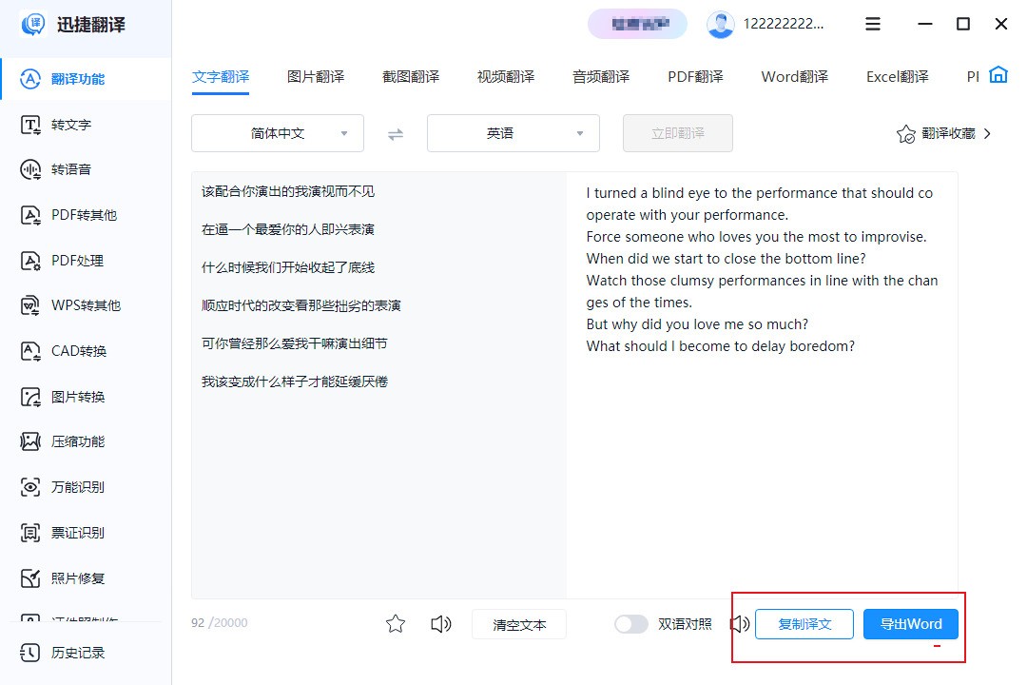Swap the source and target languages

pos(395,133)
